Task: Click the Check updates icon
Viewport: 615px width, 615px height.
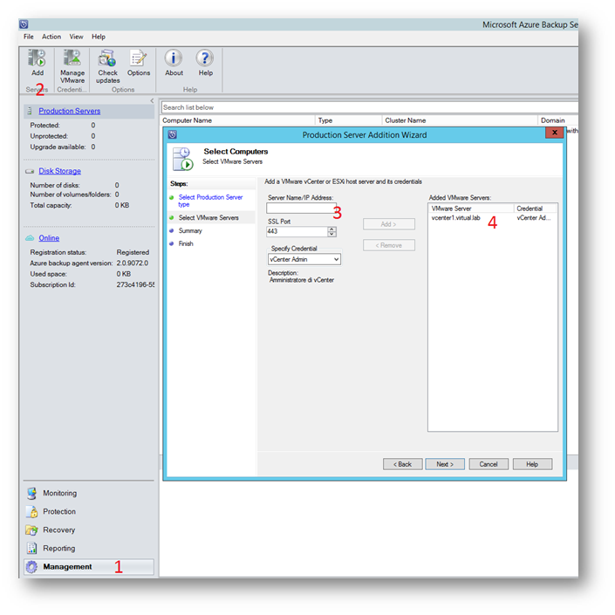Action: pyautogui.click(x=107, y=58)
